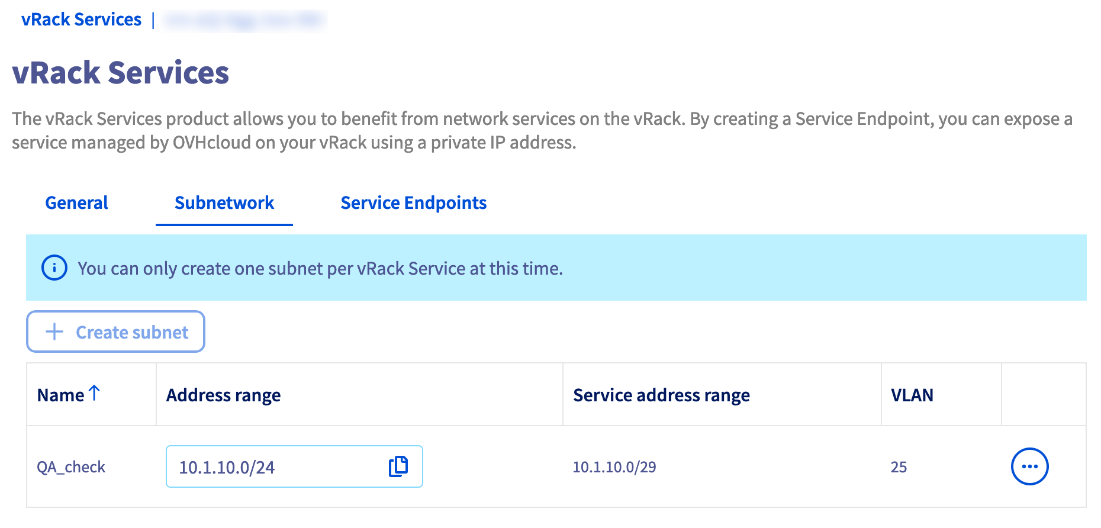Open the Service Endpoints tab

[413, 203]
